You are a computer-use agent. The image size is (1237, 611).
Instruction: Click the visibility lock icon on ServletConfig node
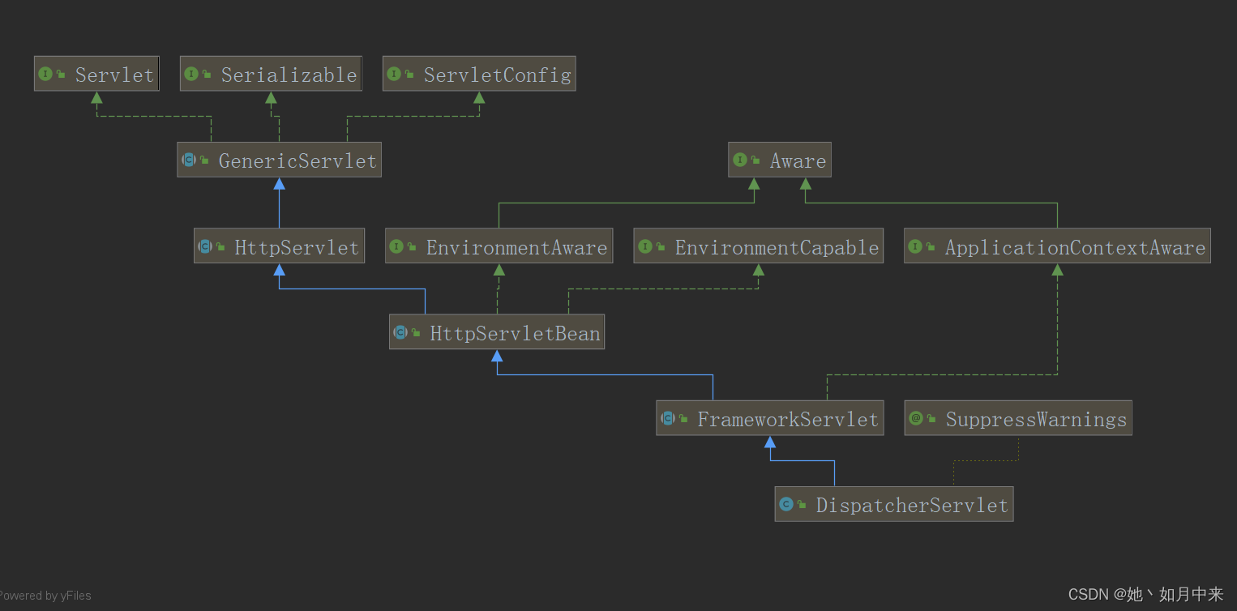[409, 75]
